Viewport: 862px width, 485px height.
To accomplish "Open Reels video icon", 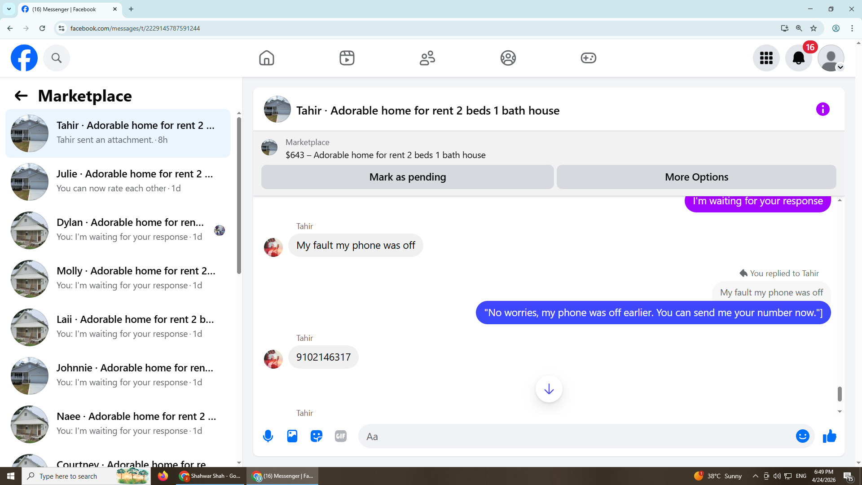I will tap(347, 58).
